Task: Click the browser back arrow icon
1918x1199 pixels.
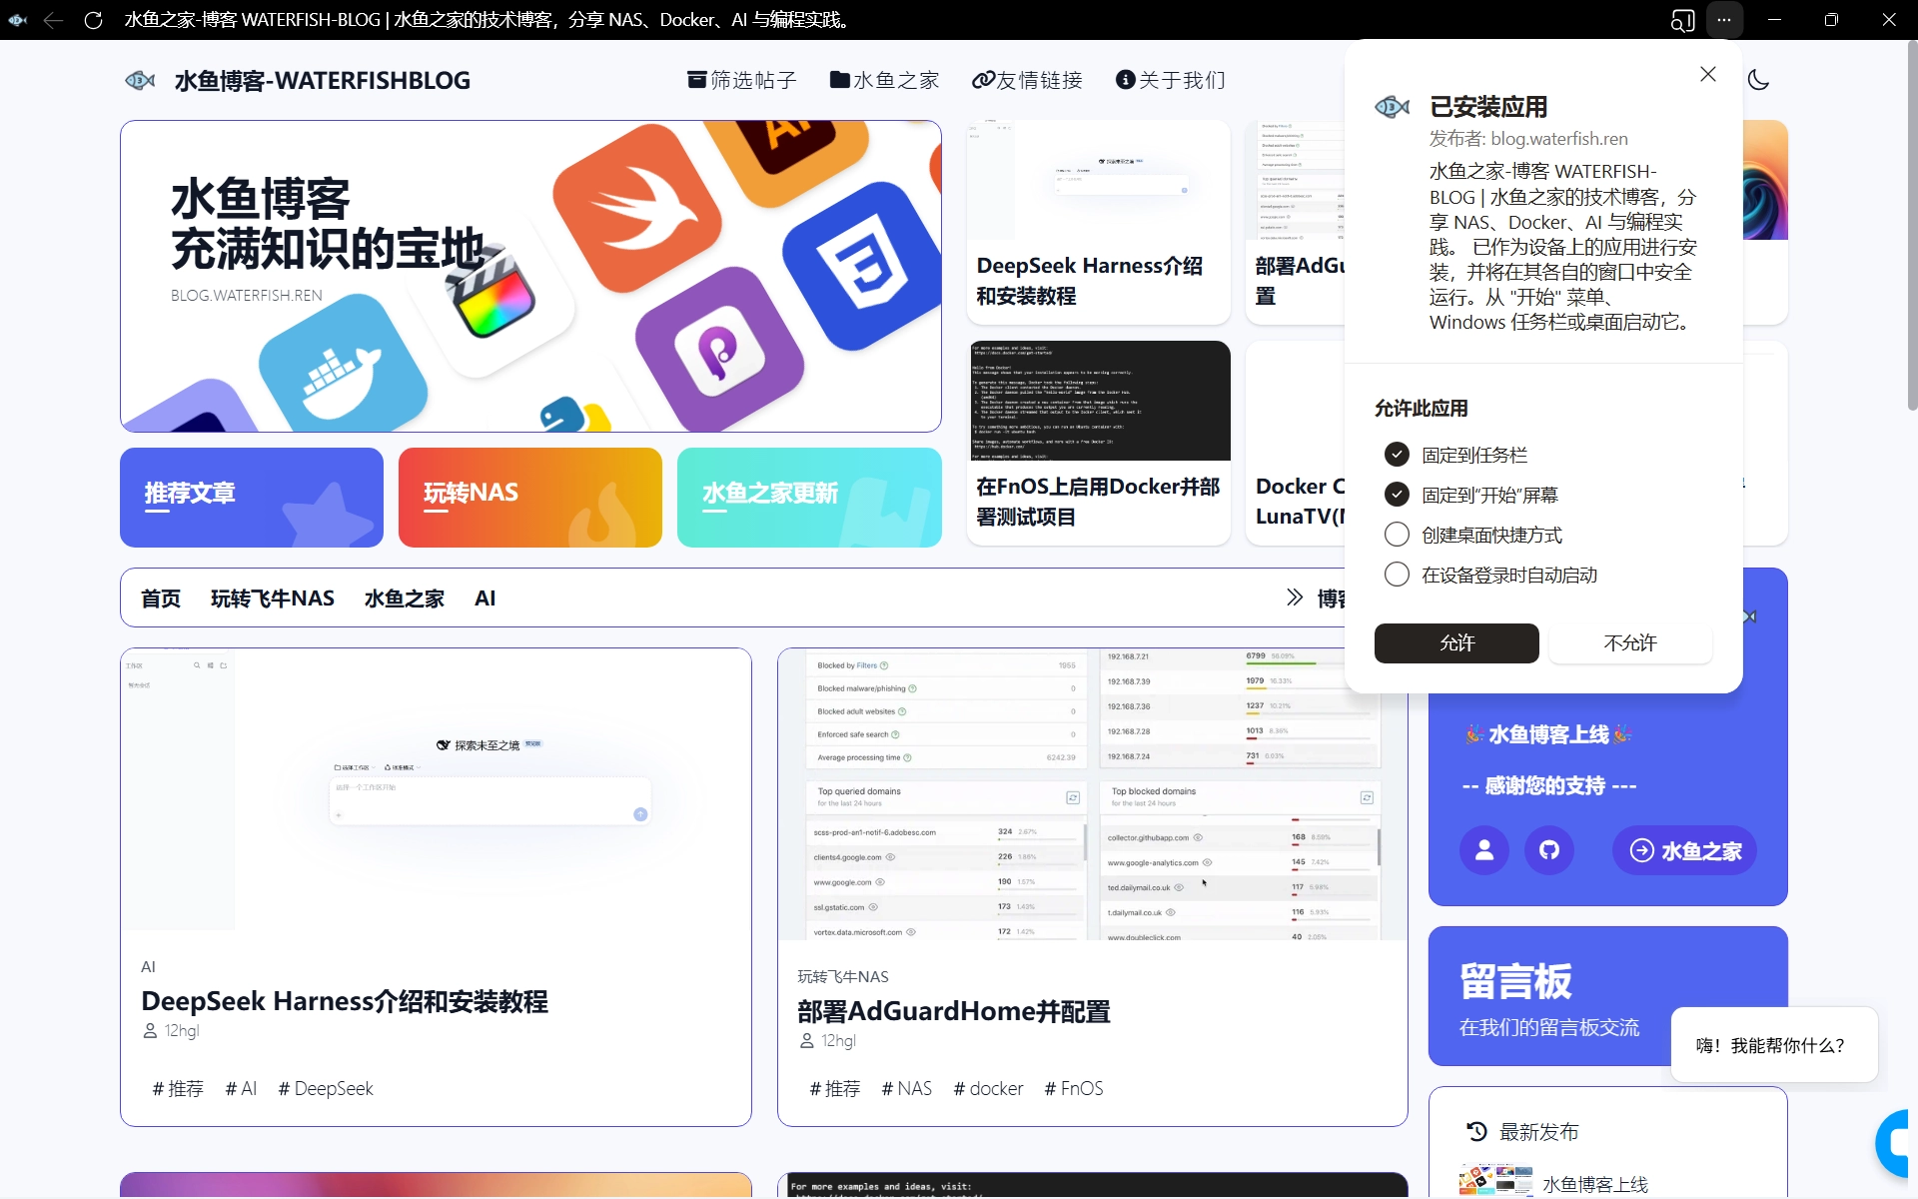Action: pyautogui.click(x=54, y=20)
